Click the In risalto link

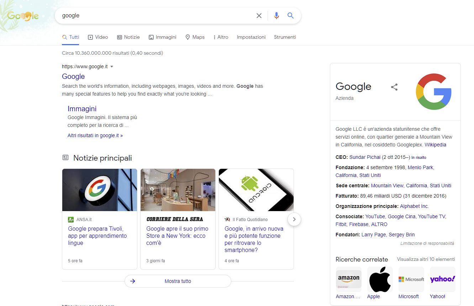point(419,157)
